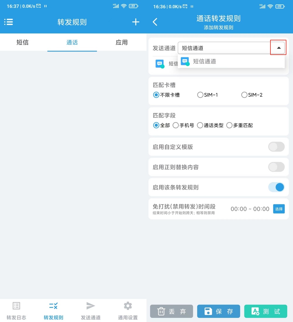The image size is (293, 322).
Task: Pick 短信通道 from the dropdown list
Action: [x=205, y=61]
